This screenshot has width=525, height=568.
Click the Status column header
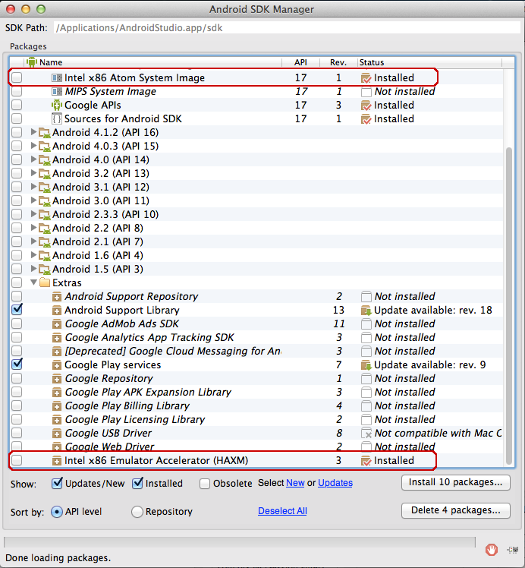point(430,62)
